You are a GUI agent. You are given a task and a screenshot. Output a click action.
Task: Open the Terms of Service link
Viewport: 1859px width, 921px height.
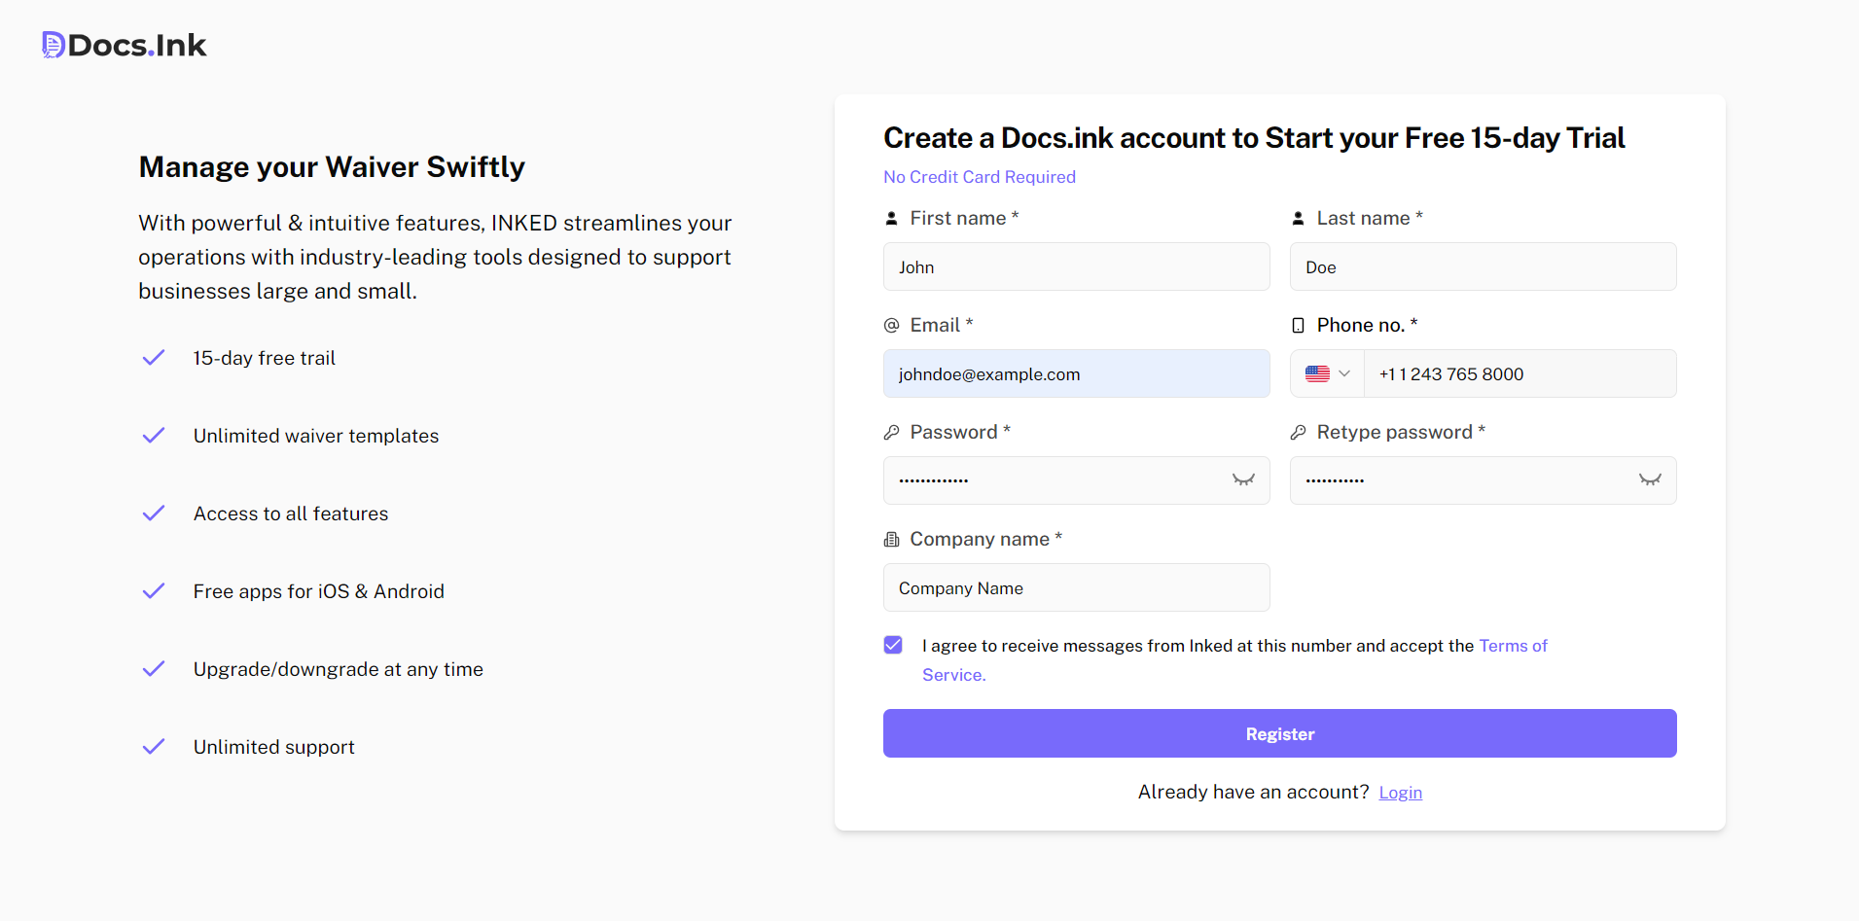tap(1513, 646)
